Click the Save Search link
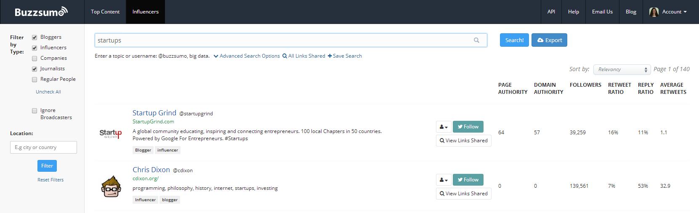The height and width of the screenshot is (213, 699). coord(345,56)
